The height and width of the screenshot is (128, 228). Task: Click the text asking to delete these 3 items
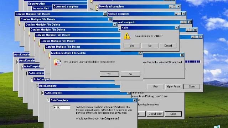pos(89,62)
